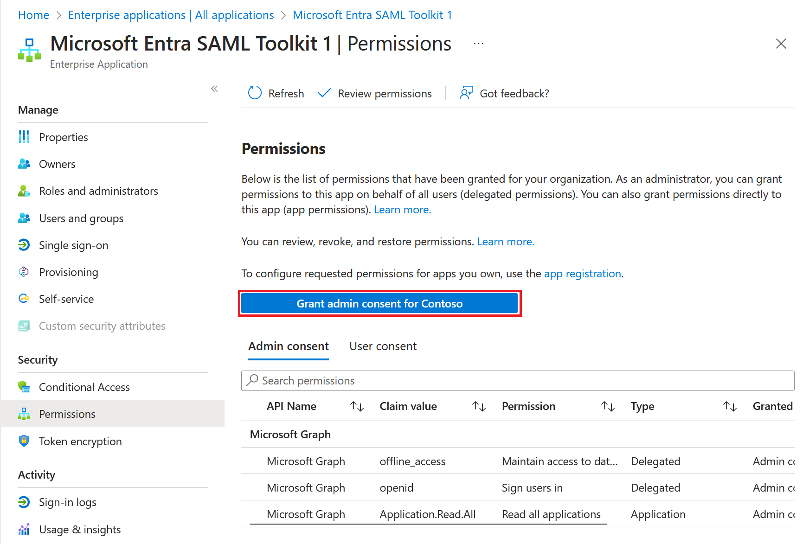
Task: Switch to the User consent tab
Action: (x=383, y=346)
